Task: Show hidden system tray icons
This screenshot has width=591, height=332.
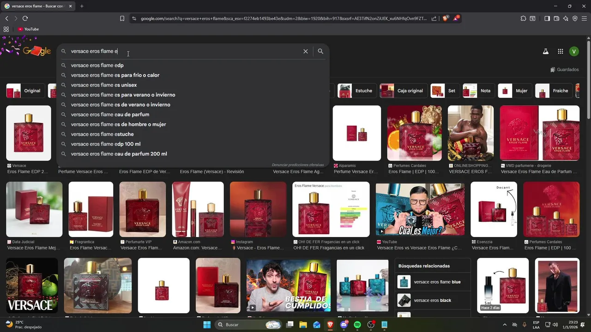Action: point(504,325)
